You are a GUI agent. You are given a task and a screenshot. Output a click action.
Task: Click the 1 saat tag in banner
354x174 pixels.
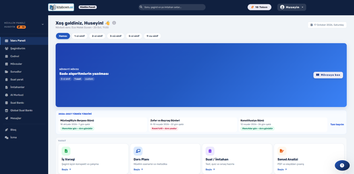pos(78,79)
